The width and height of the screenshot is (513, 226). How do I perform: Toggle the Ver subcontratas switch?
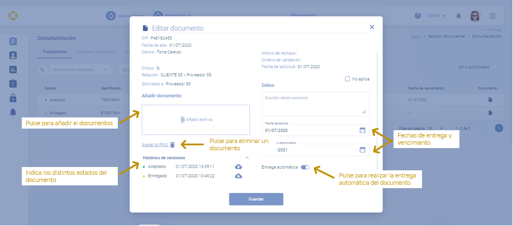click(497, 67)
